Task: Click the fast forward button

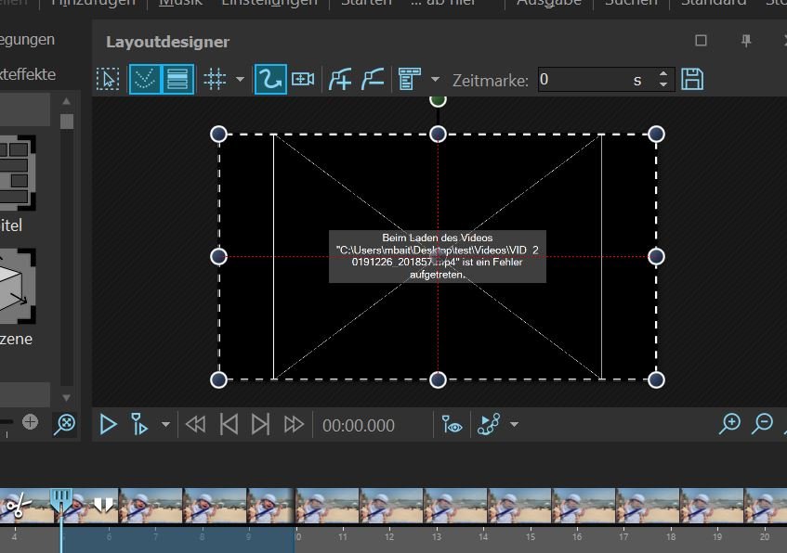Action: coord(294,425)
